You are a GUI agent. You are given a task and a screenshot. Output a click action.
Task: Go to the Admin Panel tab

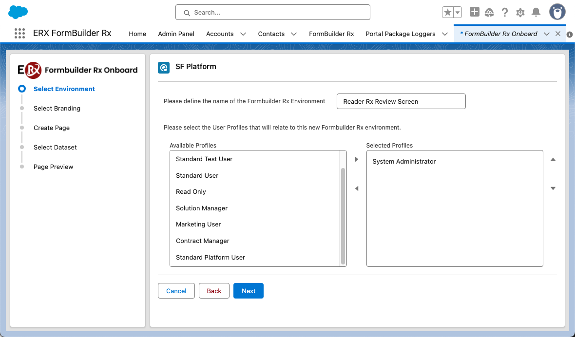point(176,34)
